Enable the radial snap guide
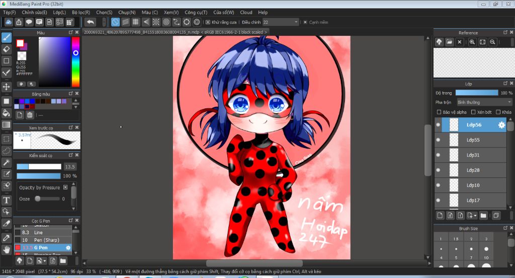The width and height of the screenshot is (515, 278). (x=156, y=22)
